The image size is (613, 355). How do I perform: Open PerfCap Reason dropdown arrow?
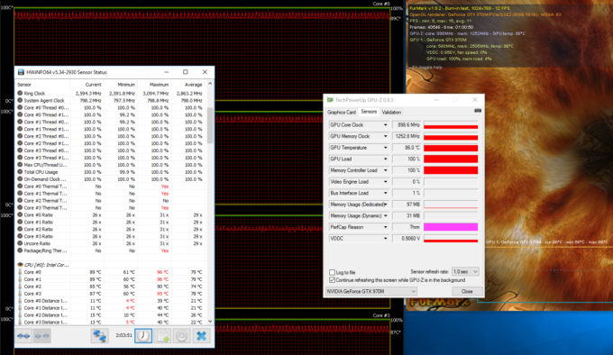385,227
